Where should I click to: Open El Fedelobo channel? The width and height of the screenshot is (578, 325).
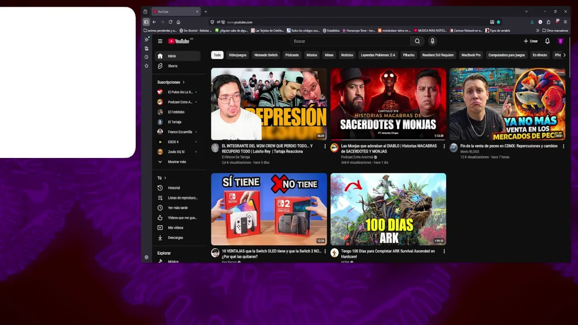[x=177, y=112]
